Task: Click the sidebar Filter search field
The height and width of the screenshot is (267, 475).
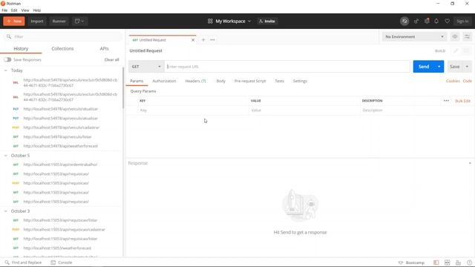Action: click(63, 36)
